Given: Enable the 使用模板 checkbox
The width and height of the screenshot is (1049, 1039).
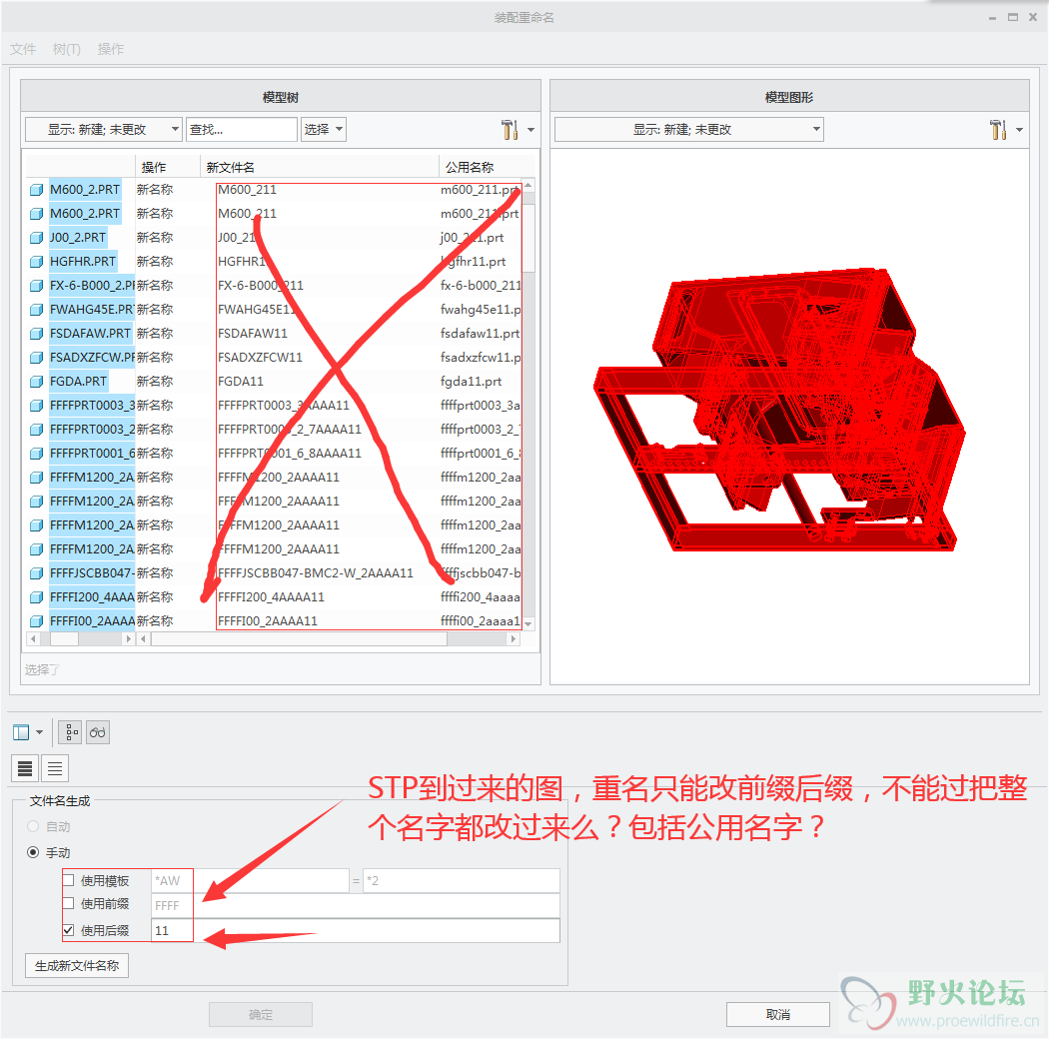Looking at the screenshot, I should tap(68, 880).
